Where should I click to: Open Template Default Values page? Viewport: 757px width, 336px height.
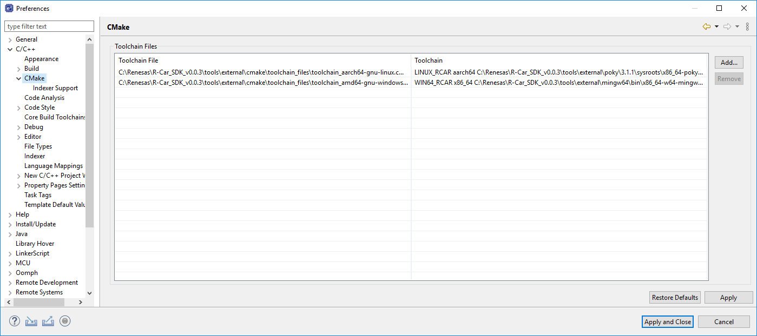(55, 205)
